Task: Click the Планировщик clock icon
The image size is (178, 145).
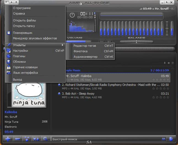Action: coord(9,33)
